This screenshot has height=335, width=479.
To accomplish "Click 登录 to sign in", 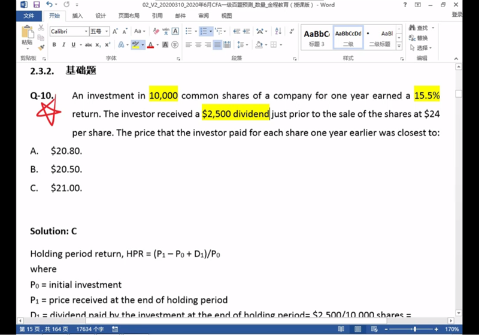I will (x=457, y=15).
